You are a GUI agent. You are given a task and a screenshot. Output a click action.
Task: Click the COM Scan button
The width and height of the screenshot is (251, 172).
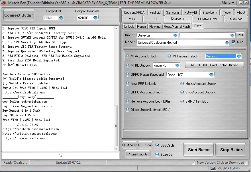130,145
